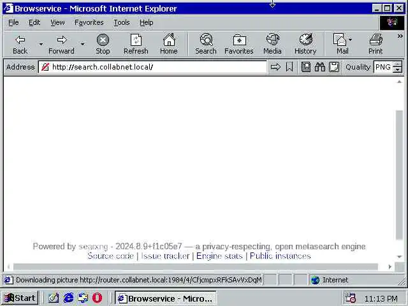Open the Edit menu

(34, 23)
